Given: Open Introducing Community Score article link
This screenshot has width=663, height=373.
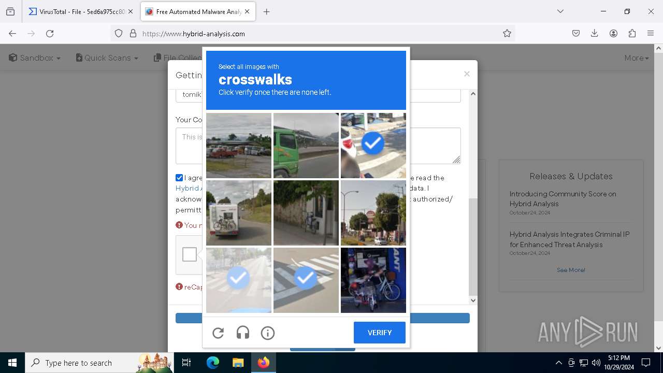Looking at the screenshot, I should (x=563, y=199).
